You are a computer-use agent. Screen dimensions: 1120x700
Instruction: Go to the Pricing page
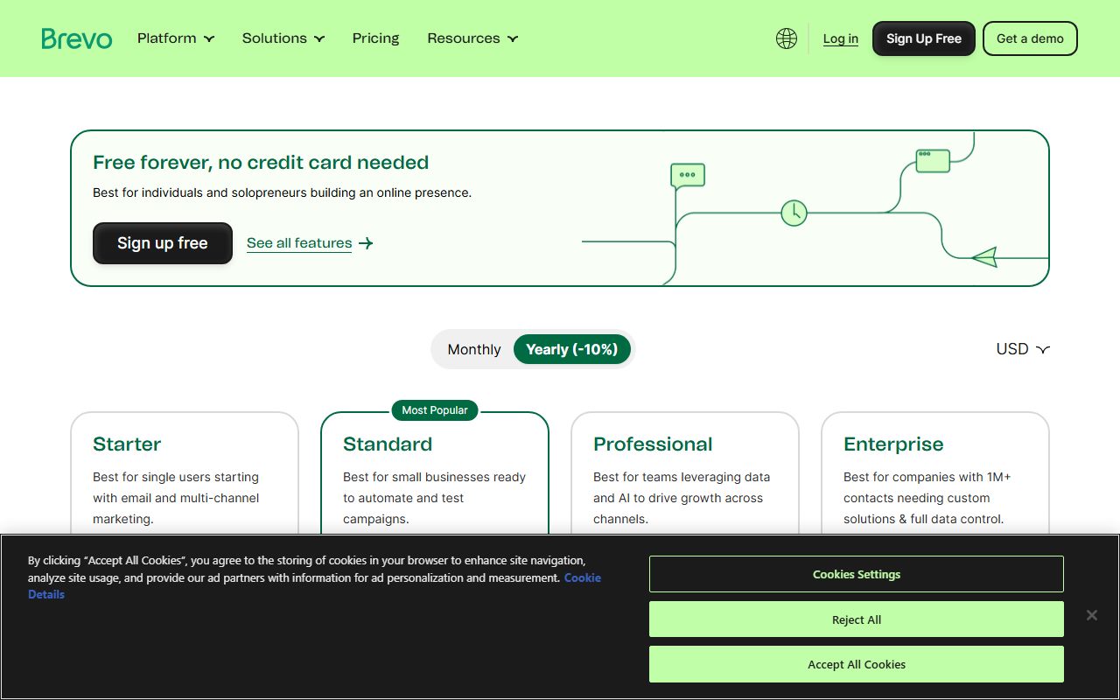(375, 38)
